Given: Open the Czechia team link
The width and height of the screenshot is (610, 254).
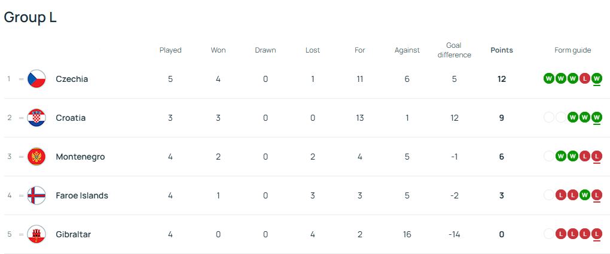Looking at the screenshot, I should [x=72, y=79].
